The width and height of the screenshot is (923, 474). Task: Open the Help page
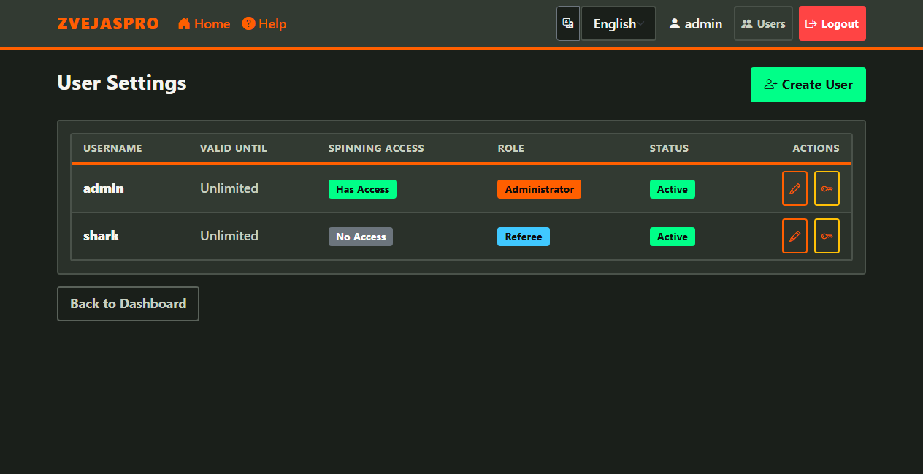click(264, 24)
